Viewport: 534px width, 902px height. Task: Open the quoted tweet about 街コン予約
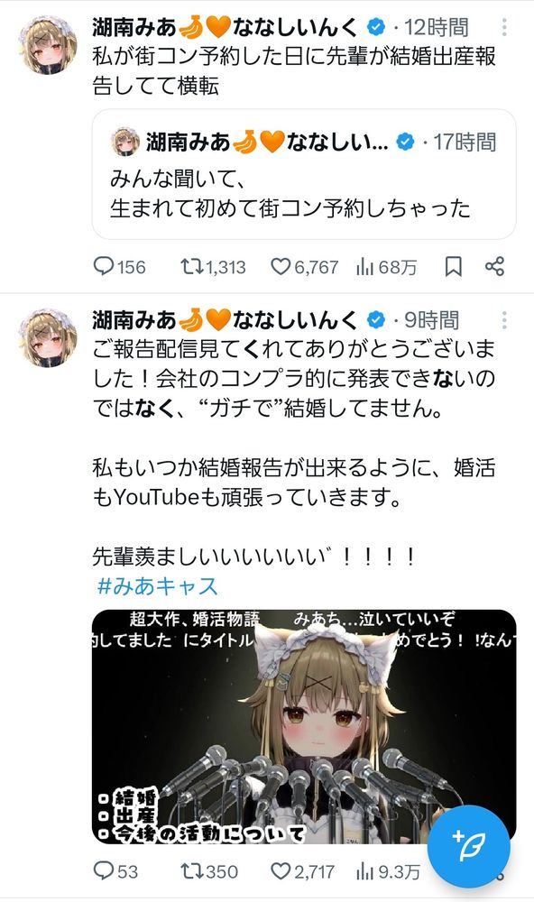coord(304,174)
